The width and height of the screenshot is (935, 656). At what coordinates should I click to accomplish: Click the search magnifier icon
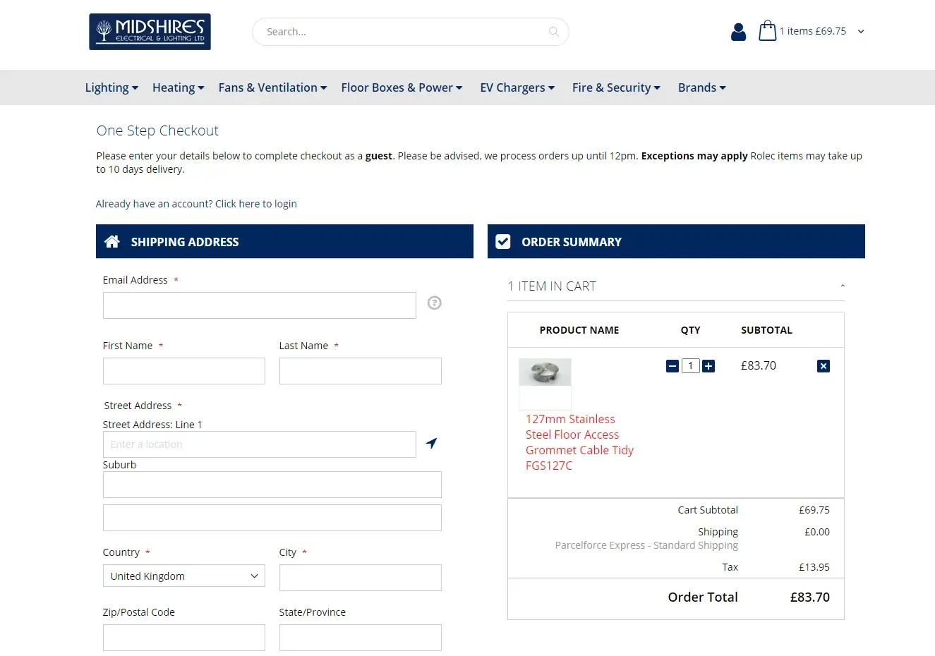[553, 32]
